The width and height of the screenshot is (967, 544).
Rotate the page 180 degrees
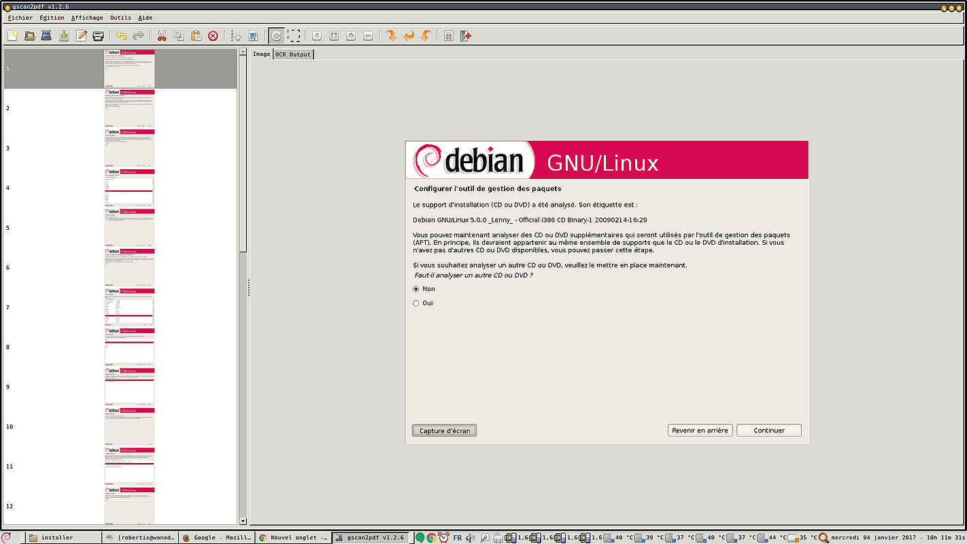click(x=408, y=35)
